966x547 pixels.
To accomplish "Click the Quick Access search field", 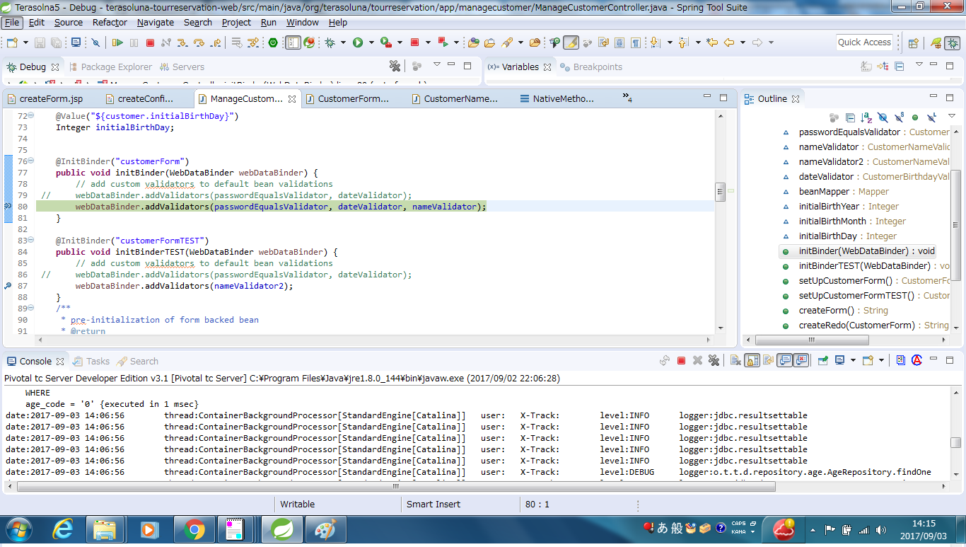I will pyautogui.click(x=864, y=42).
